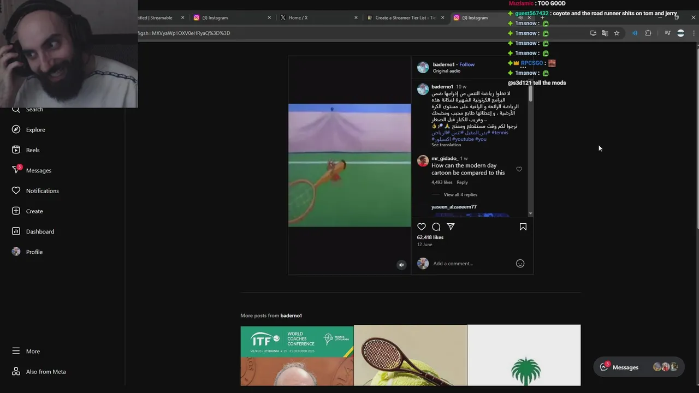
Task: Open green palm tree post thumbnail
Action: (524, 355)
